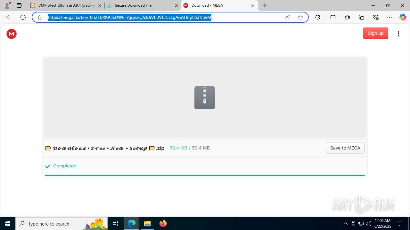Open Collections panel

[x=361, y=17]
